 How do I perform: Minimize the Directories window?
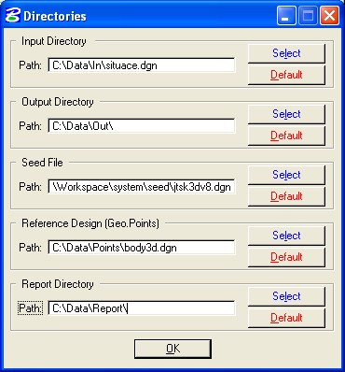tap(286, 16)
